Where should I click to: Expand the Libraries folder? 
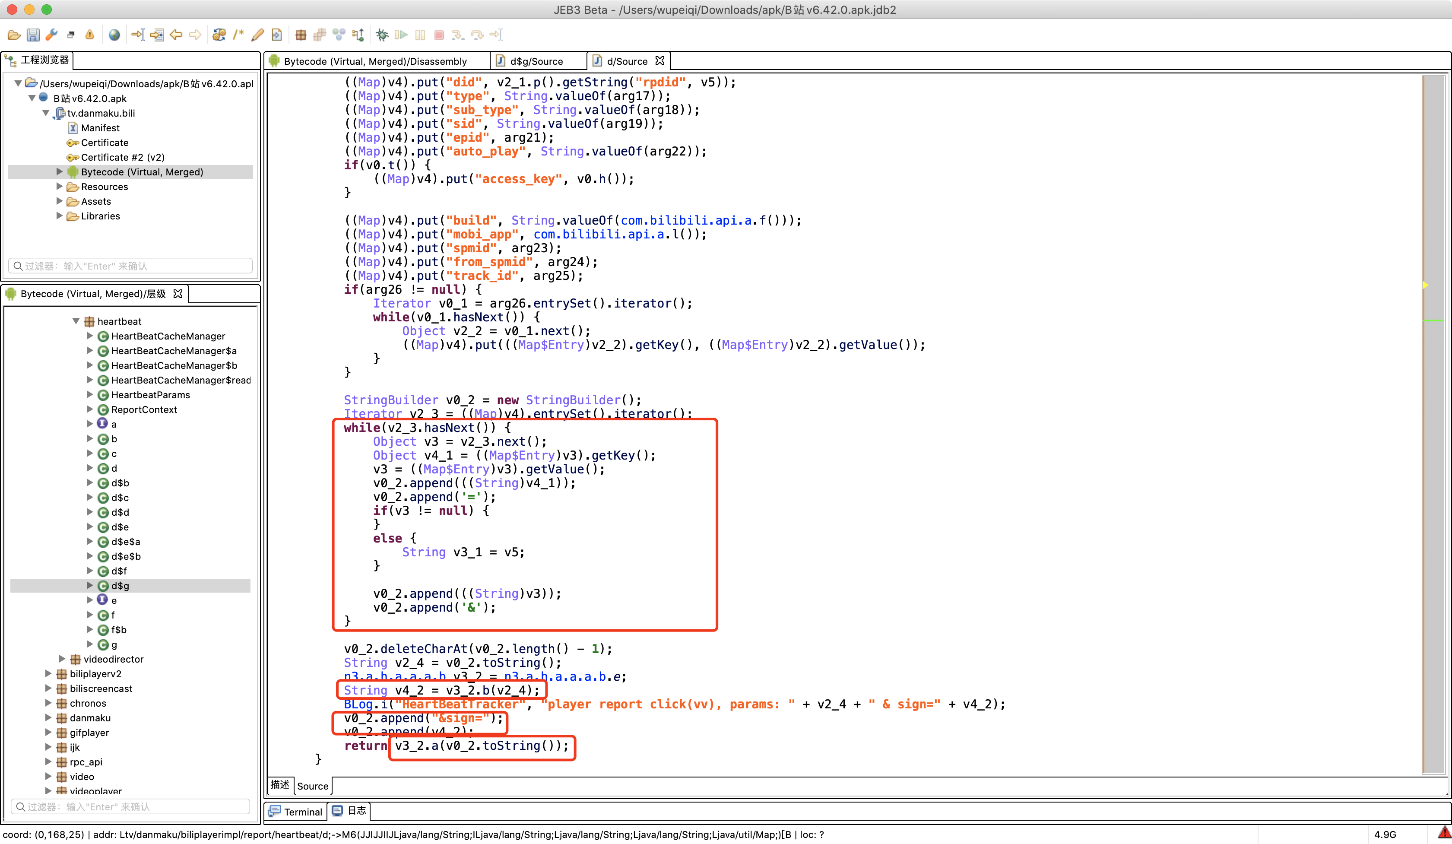[59, 216]
